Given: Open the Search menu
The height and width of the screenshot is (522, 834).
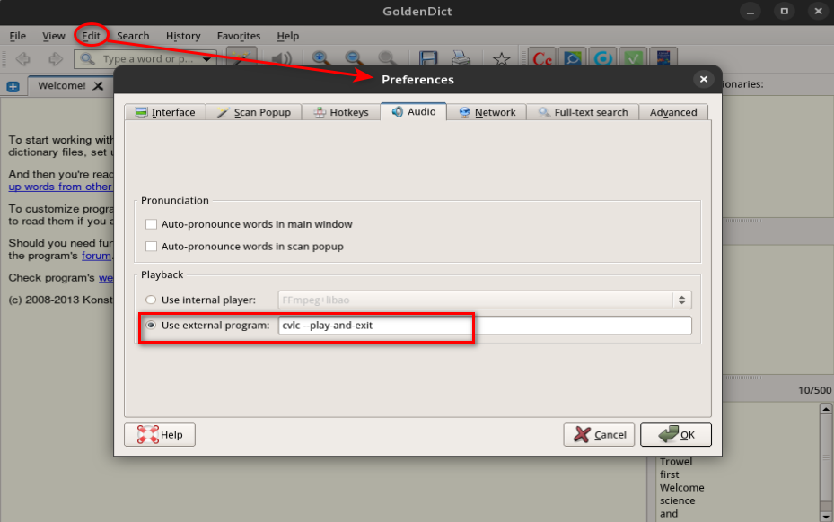Looking at the screenshot, I should [133, 36].
